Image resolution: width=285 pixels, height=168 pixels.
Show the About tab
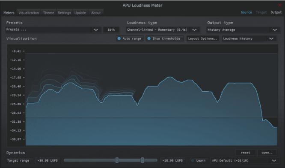[x=96, y=13]
